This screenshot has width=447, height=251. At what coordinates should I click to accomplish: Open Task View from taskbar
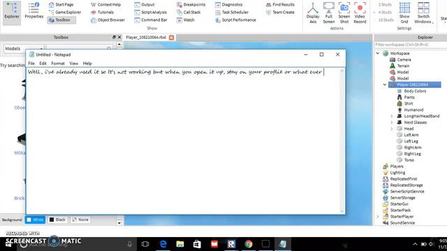tap(145, 244)
